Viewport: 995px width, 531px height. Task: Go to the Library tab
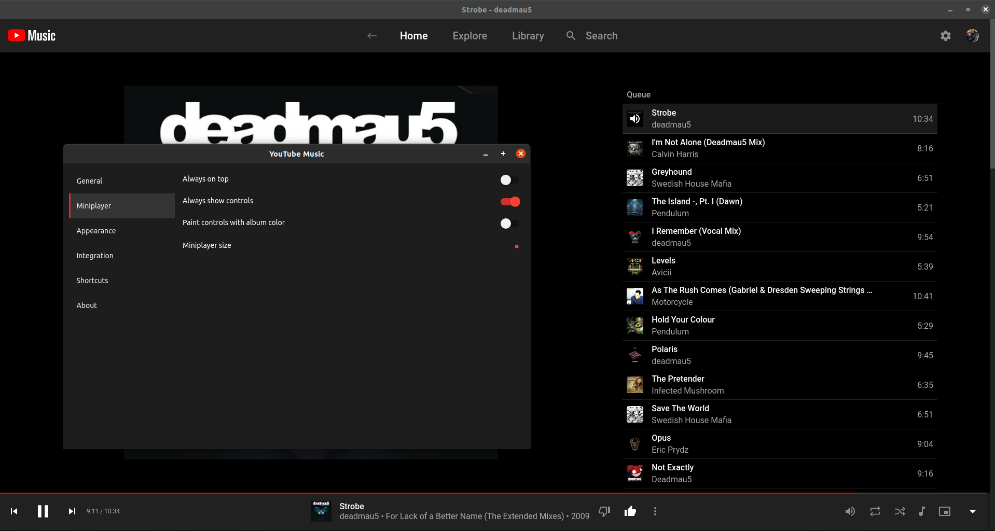528,36
